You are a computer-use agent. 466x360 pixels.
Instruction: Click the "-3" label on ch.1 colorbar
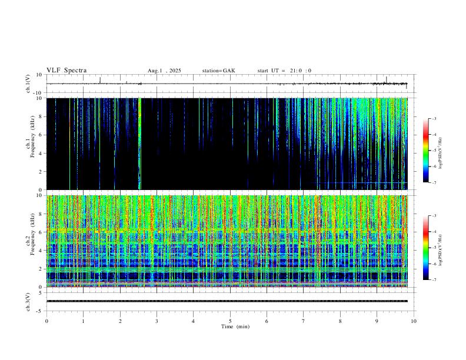[434, 118]
